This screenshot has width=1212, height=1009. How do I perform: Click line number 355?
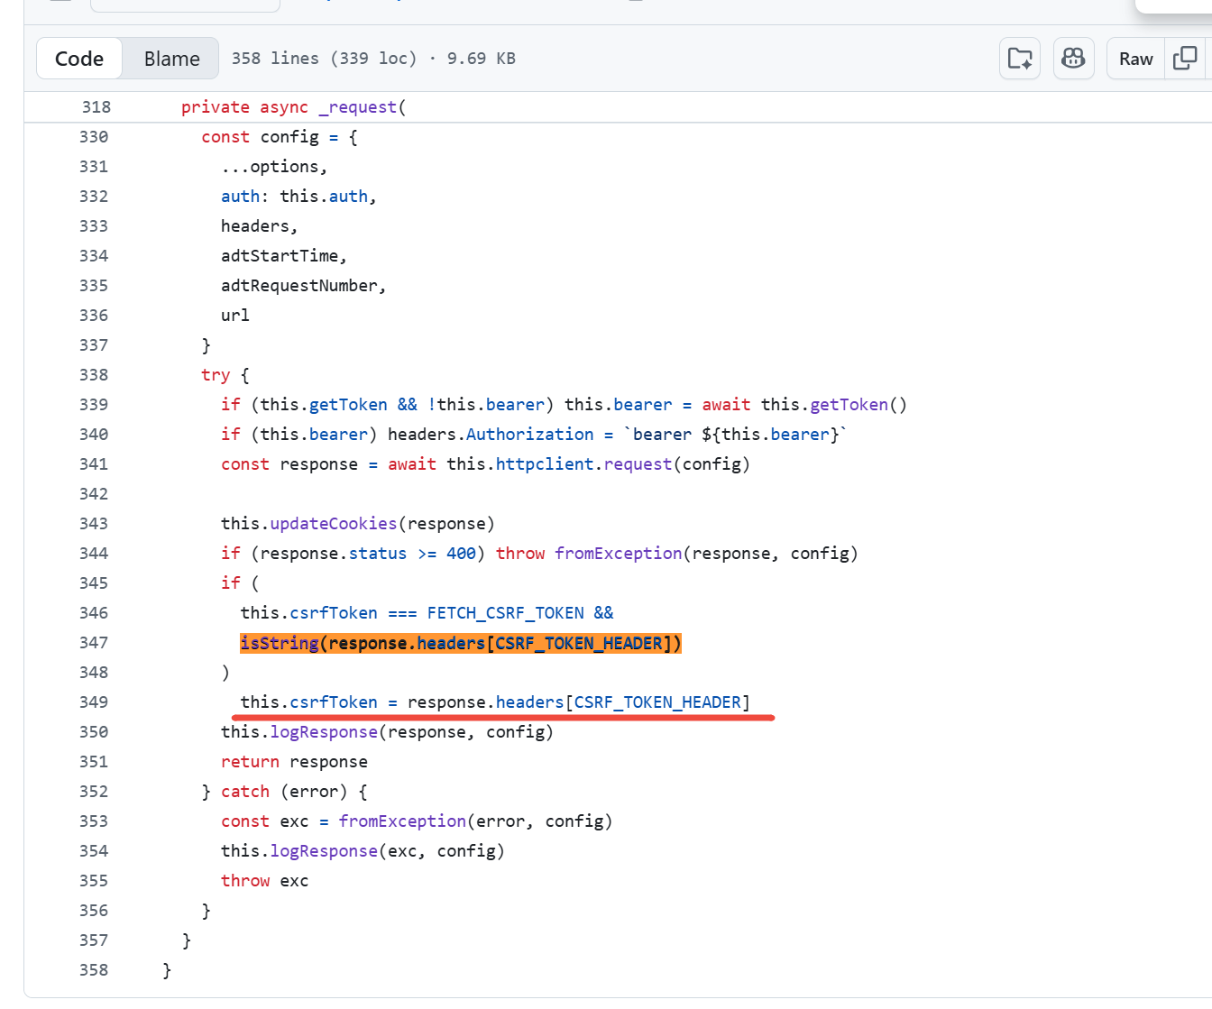pos(94,881)
